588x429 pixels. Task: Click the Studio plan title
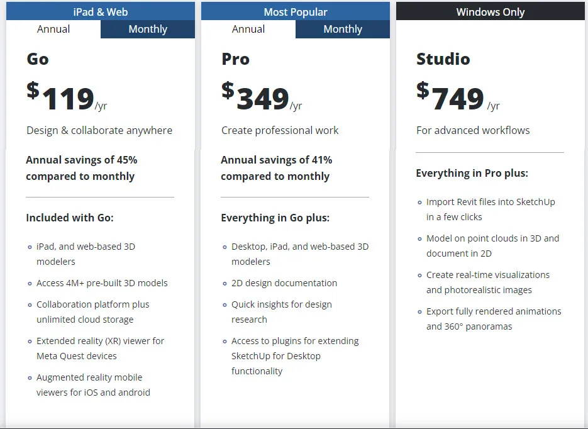coord(441,59)
